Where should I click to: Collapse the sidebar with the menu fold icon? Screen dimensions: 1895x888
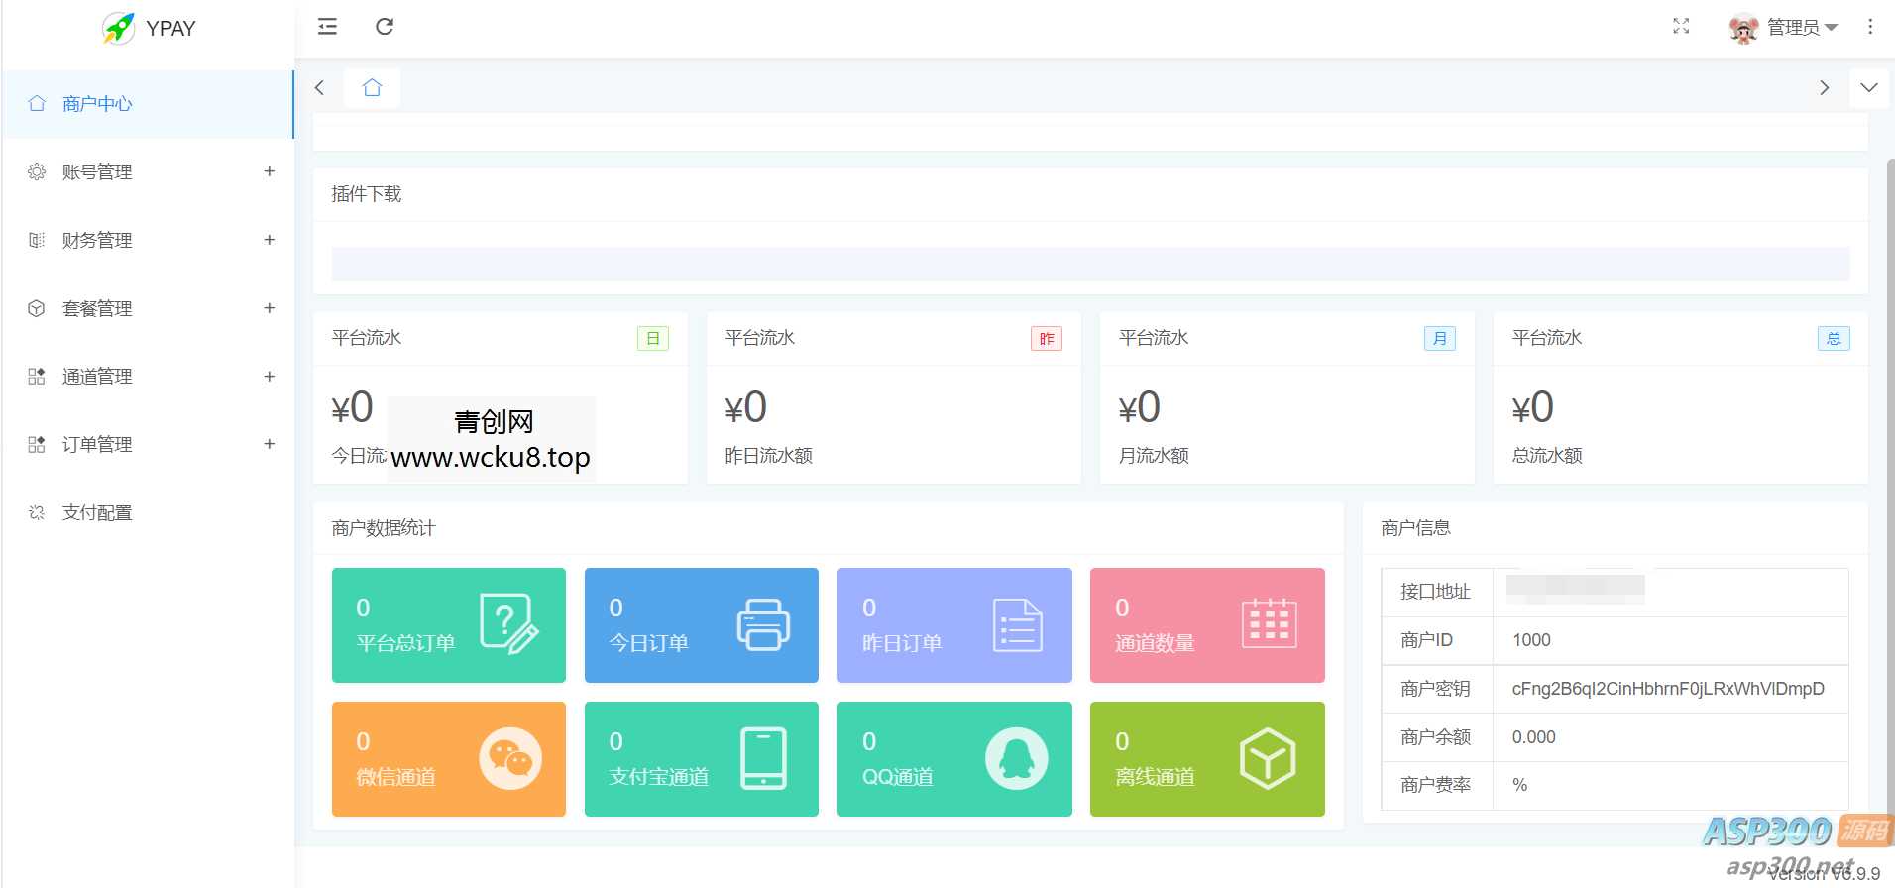(x=327, y=27)
